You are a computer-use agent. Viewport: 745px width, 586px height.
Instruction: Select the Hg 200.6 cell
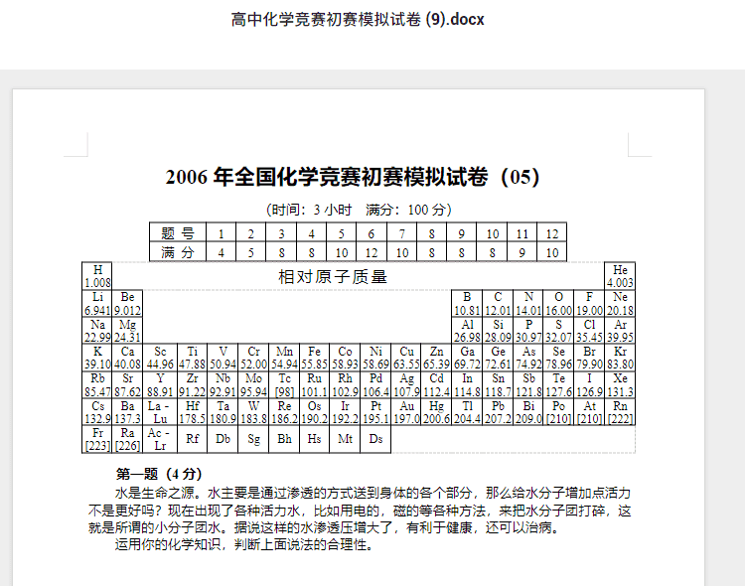[437, 412]
